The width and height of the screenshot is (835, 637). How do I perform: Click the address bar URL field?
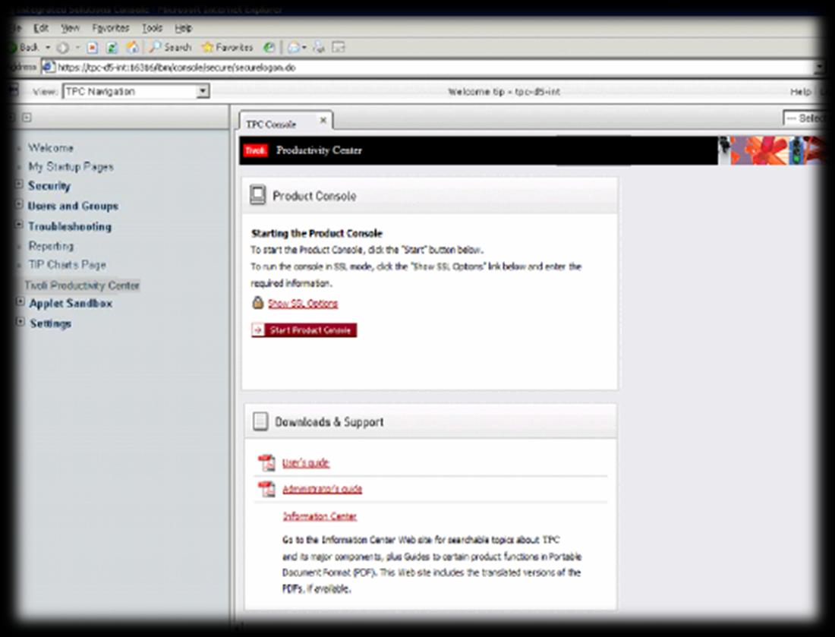(x=426, y=68)
